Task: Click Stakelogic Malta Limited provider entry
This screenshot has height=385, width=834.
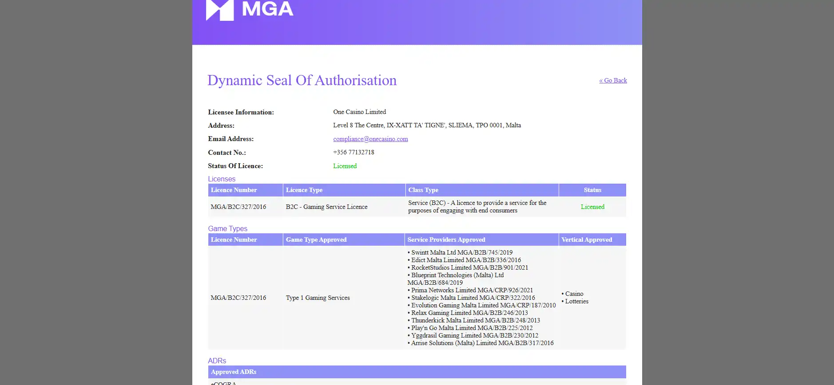Action: (x=471, y=298)
